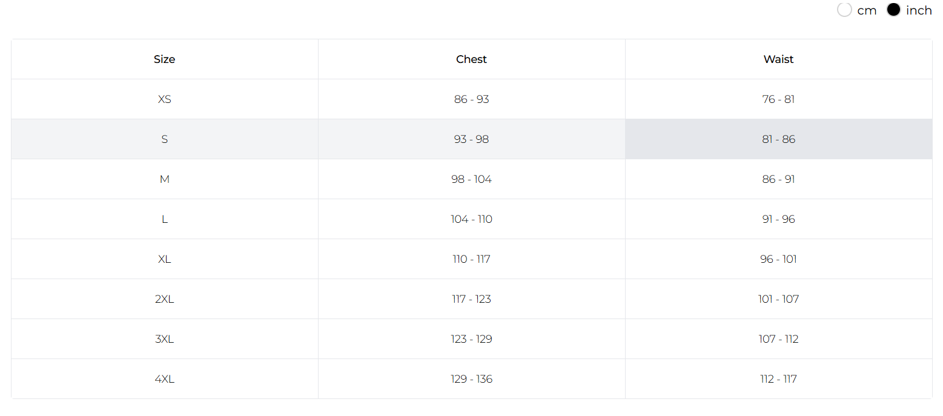Screen dimensions: 943x416
Task: Click waist value 112 - 117
Action: click(779, 379)
